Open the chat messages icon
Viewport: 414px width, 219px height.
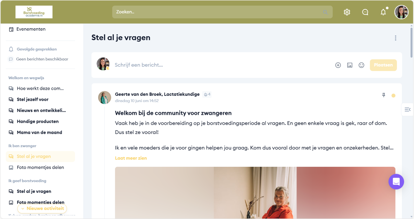365,12
